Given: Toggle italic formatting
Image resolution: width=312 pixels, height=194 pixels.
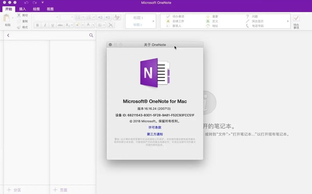Looking at the screenshot, I should 45,25.
